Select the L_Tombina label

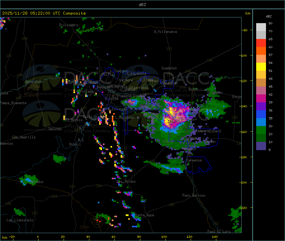tap(119, 71)
